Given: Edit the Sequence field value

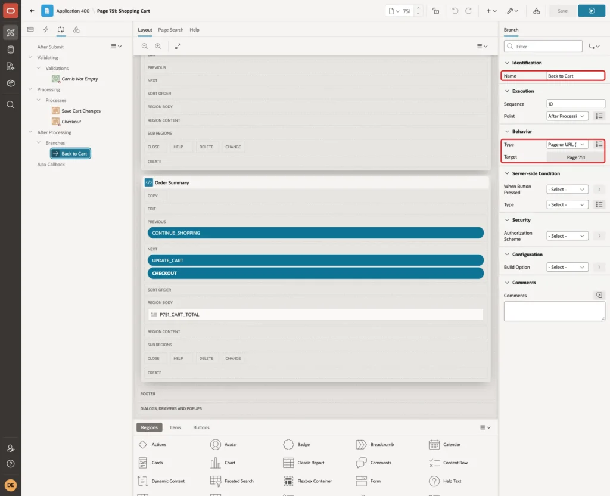Looking at the screenshot, I should point(575,104).
